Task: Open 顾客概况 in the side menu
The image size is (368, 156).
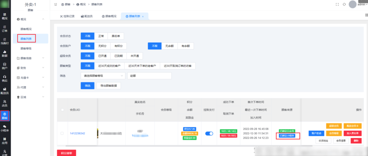Action: click(x=26, y=29)
